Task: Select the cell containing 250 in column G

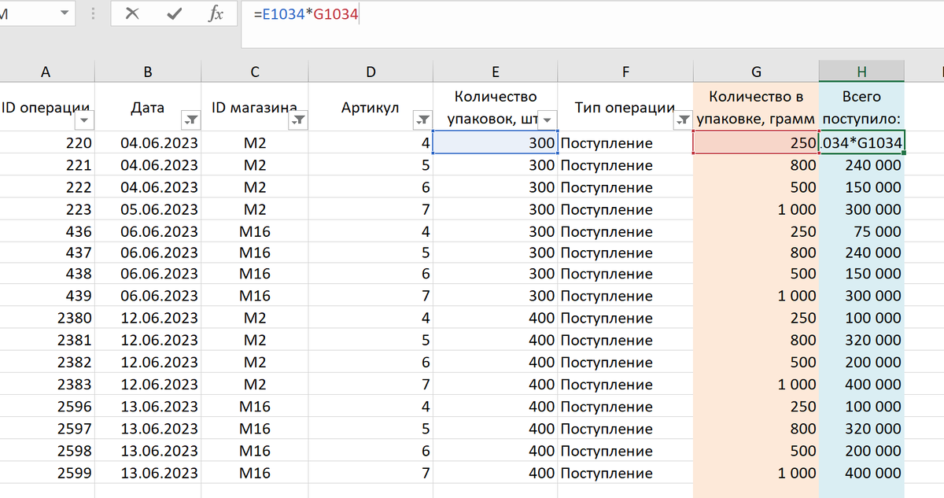Action: pos(755,143)
